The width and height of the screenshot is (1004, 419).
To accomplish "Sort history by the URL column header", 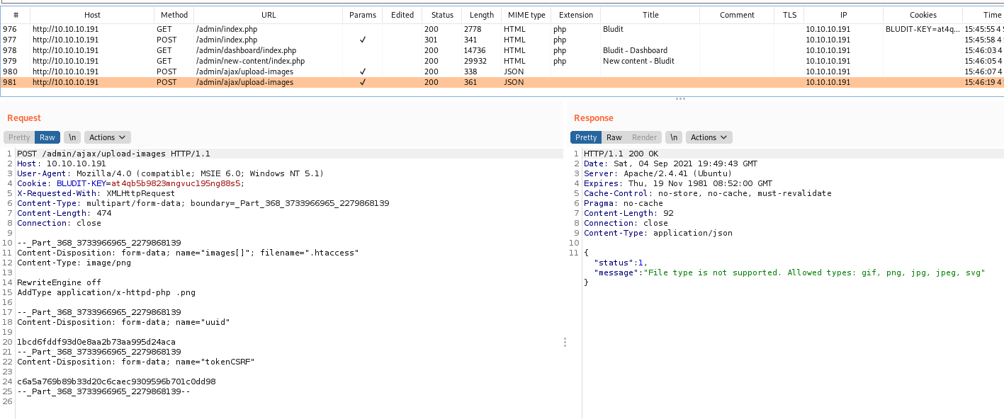I will 269,15.
